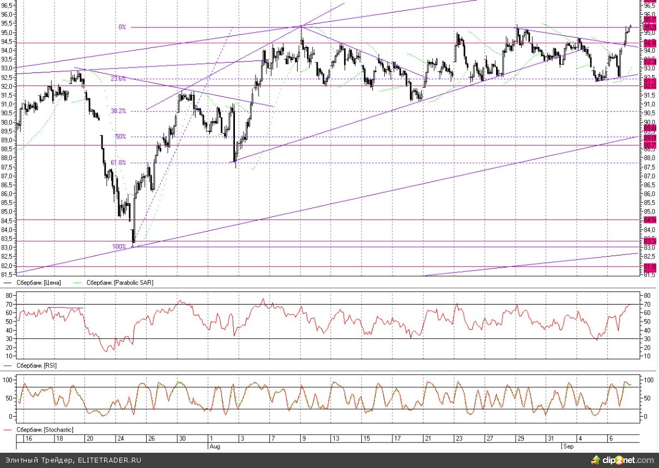Click the ELITETRADER.RU footer text
The width and height of the screenshot is (659, 468).
click(109, 460)
